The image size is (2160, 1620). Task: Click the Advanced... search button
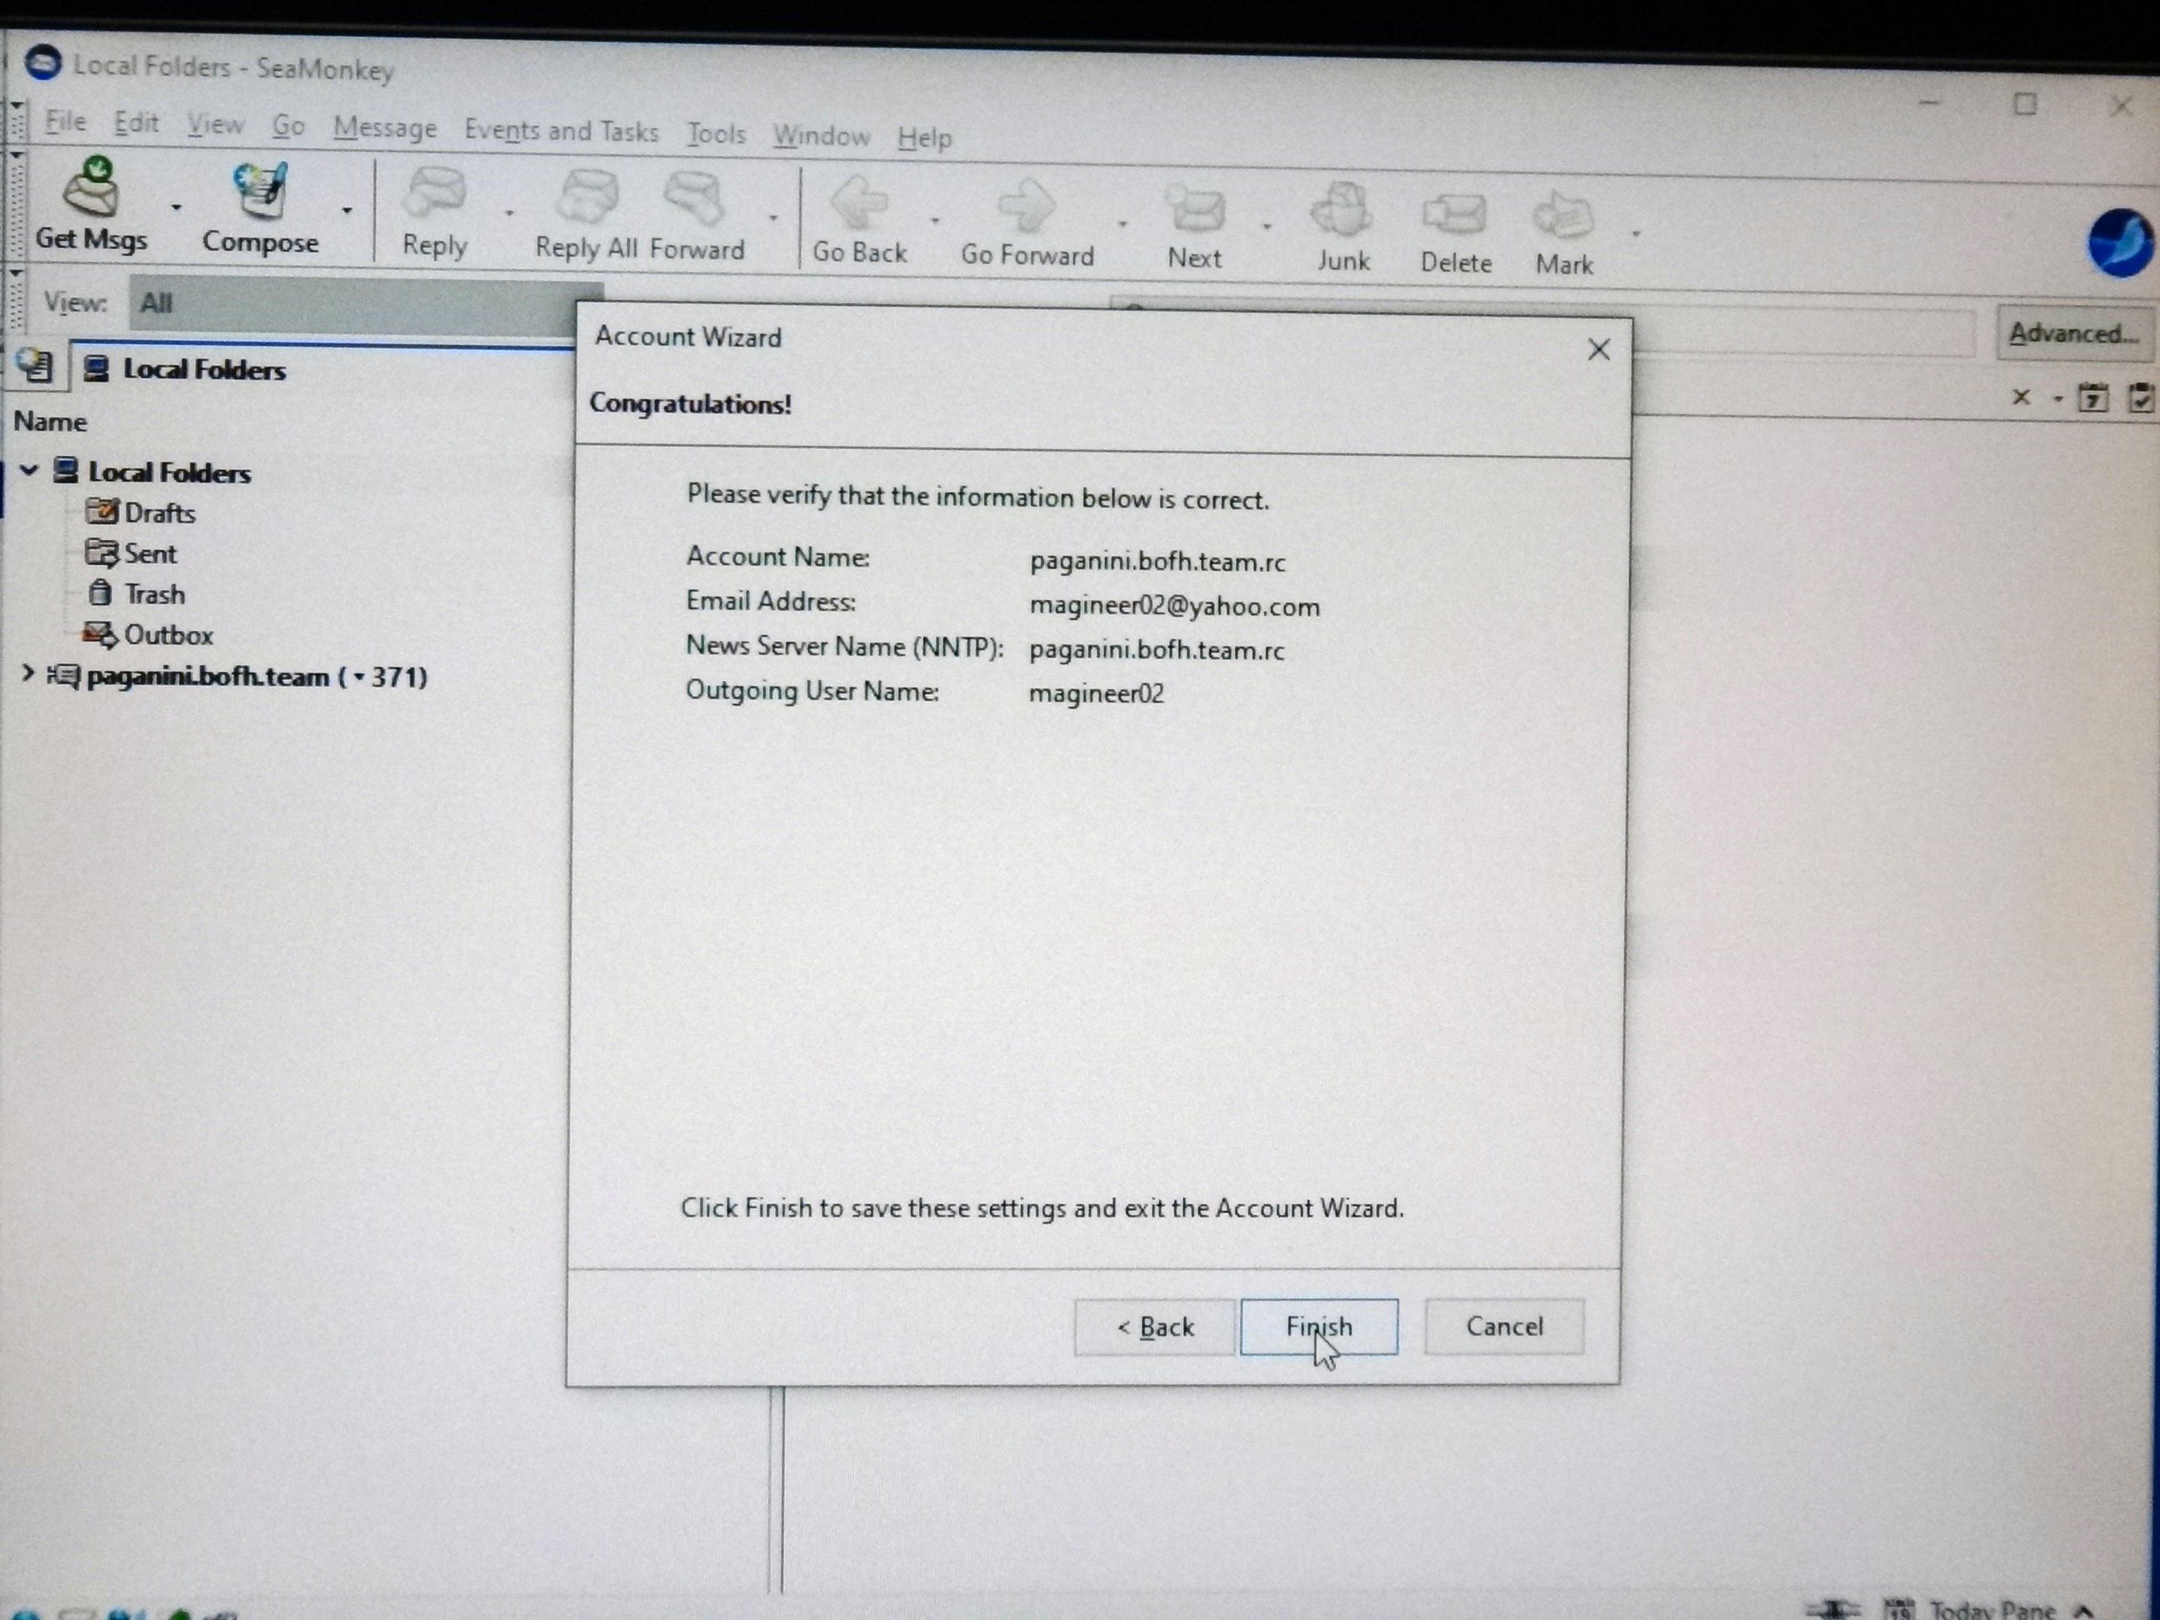pyautogui.click(x=2074, y=334)
